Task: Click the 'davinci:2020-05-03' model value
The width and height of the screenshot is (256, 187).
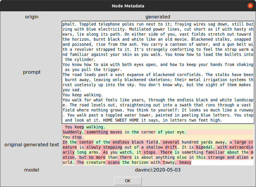Action: [x=158, y=170]
